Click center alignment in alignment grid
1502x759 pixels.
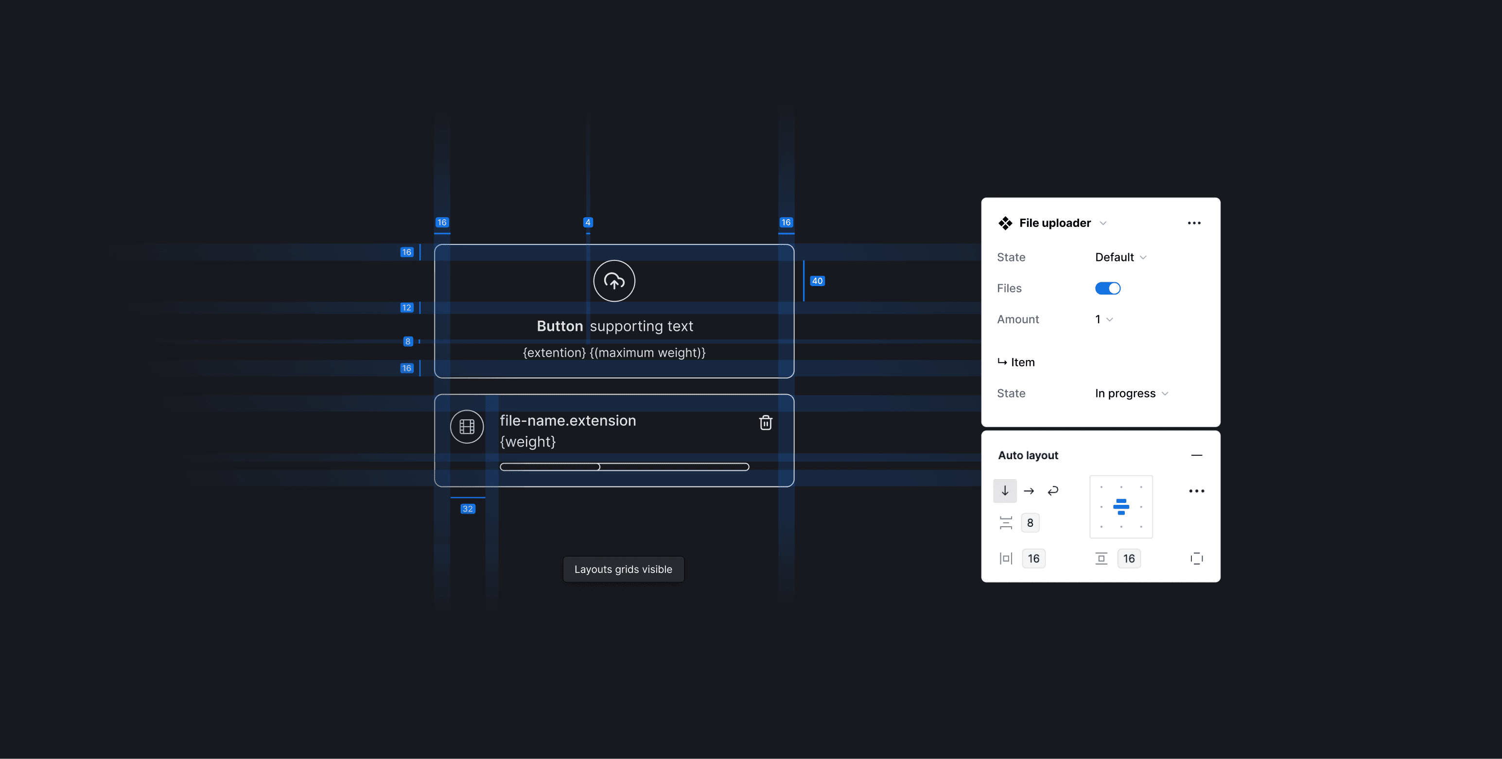1121,507
